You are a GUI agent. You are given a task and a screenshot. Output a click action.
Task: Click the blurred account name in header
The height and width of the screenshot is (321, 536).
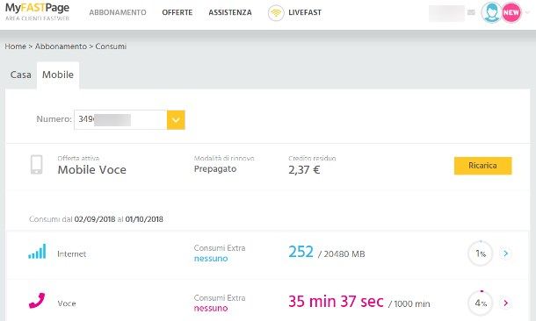click(446, 13)
